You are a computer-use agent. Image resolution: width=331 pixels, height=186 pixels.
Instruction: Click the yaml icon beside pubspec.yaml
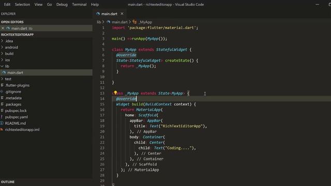pos(2,117)
